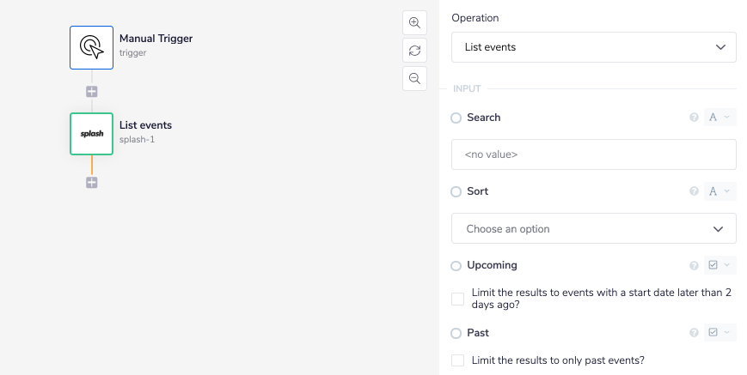Toggle the Search field radio button

click(456, 118)
